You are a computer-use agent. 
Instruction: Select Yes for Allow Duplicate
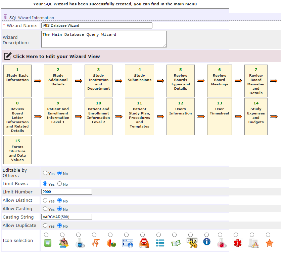45,226
